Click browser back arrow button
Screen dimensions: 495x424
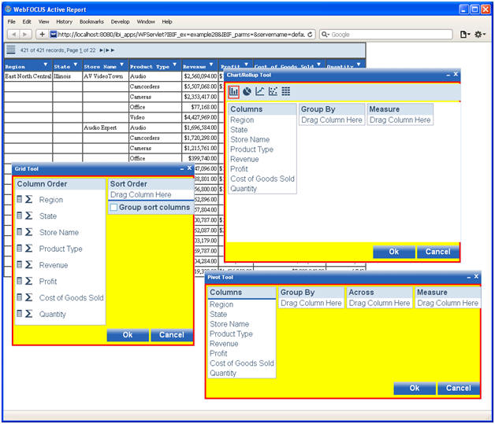click(13, 34)
